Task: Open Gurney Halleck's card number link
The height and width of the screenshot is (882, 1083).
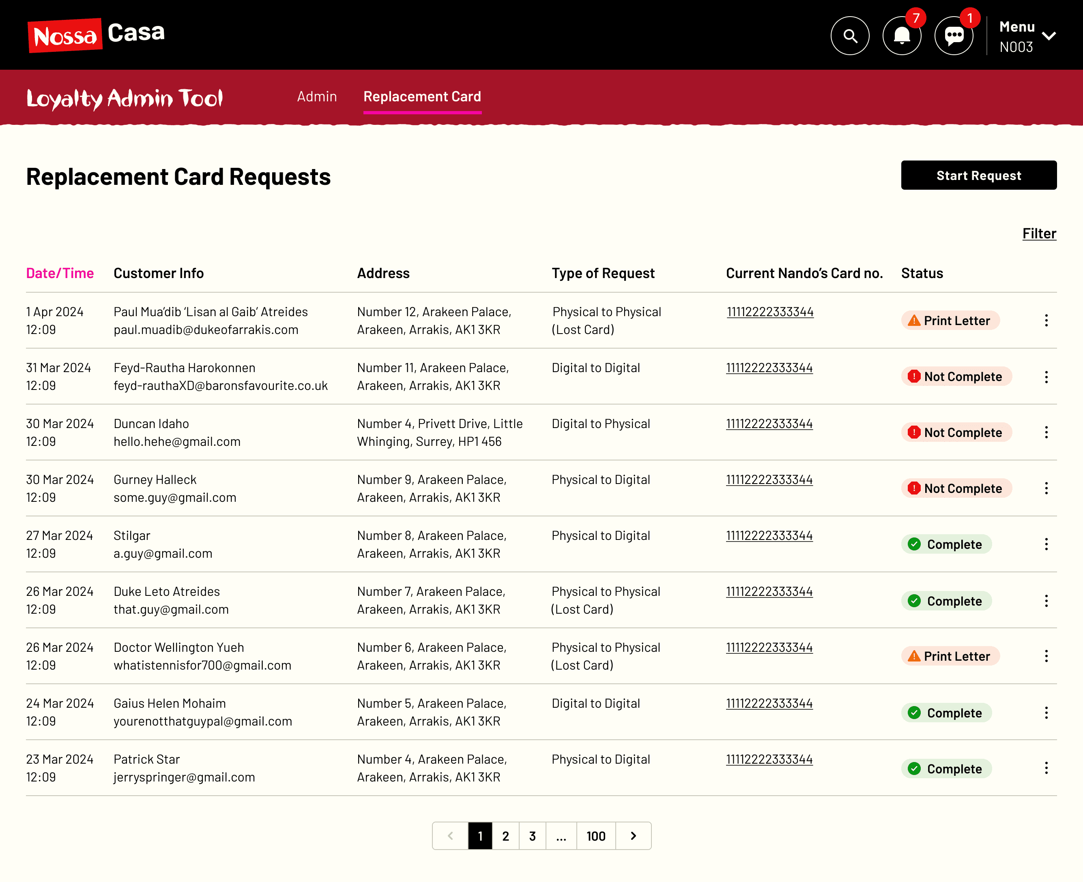Action: pos(769,480)
